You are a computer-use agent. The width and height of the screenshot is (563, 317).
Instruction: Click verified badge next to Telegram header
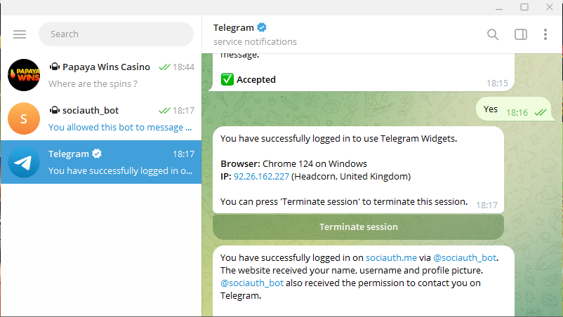tap(262, 27)
